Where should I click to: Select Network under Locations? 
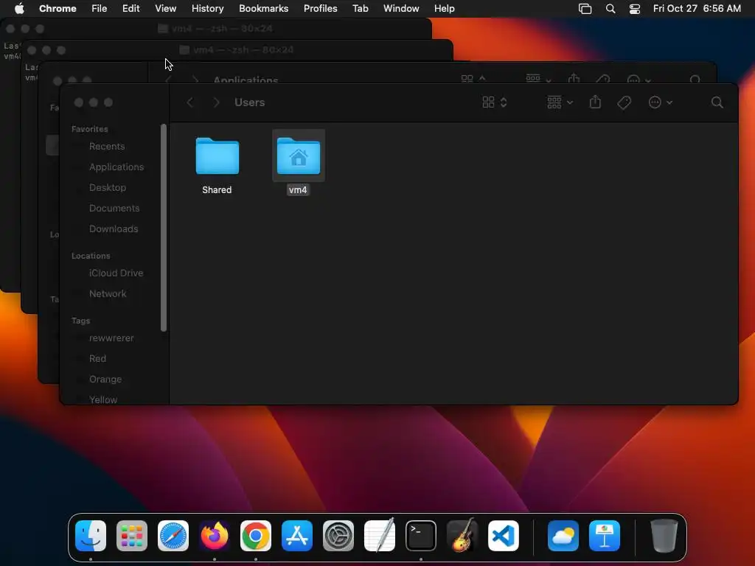[x=108, y=293]
